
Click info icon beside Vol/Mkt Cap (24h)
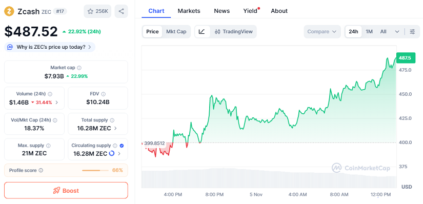click(x=55, y=120)
